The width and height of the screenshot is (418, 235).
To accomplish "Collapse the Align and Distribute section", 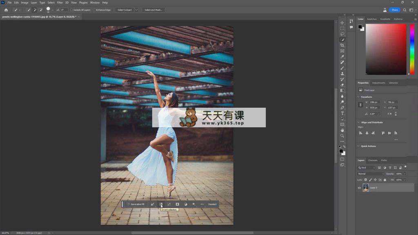I will [x=358, y=122].
